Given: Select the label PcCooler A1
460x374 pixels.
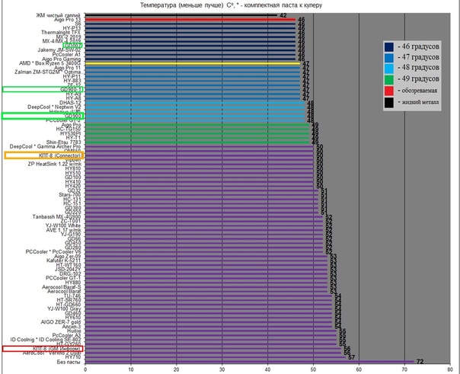Looking at the screenshot, I should pyautogui.click(x=66, y=55).
